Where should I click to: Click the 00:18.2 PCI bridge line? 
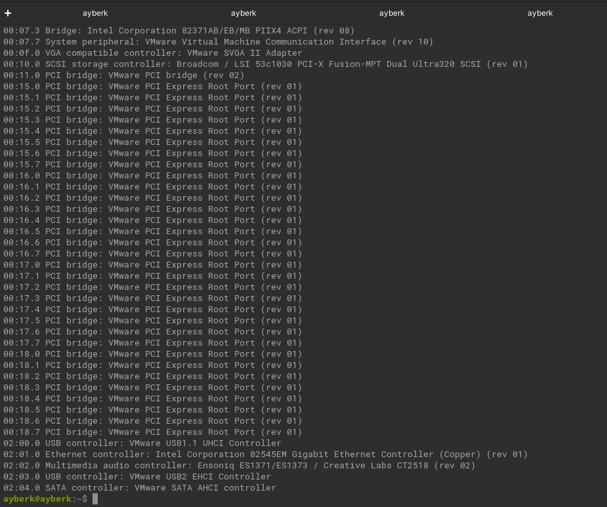[152, 376]
